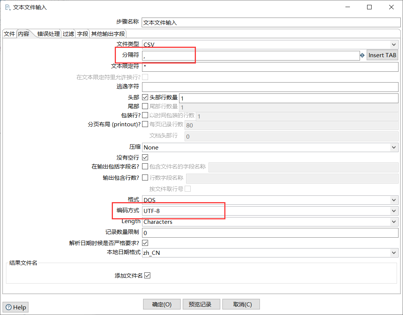
Task: Toggle the 没有空行 checkbox
Action: tap(145, 157)
